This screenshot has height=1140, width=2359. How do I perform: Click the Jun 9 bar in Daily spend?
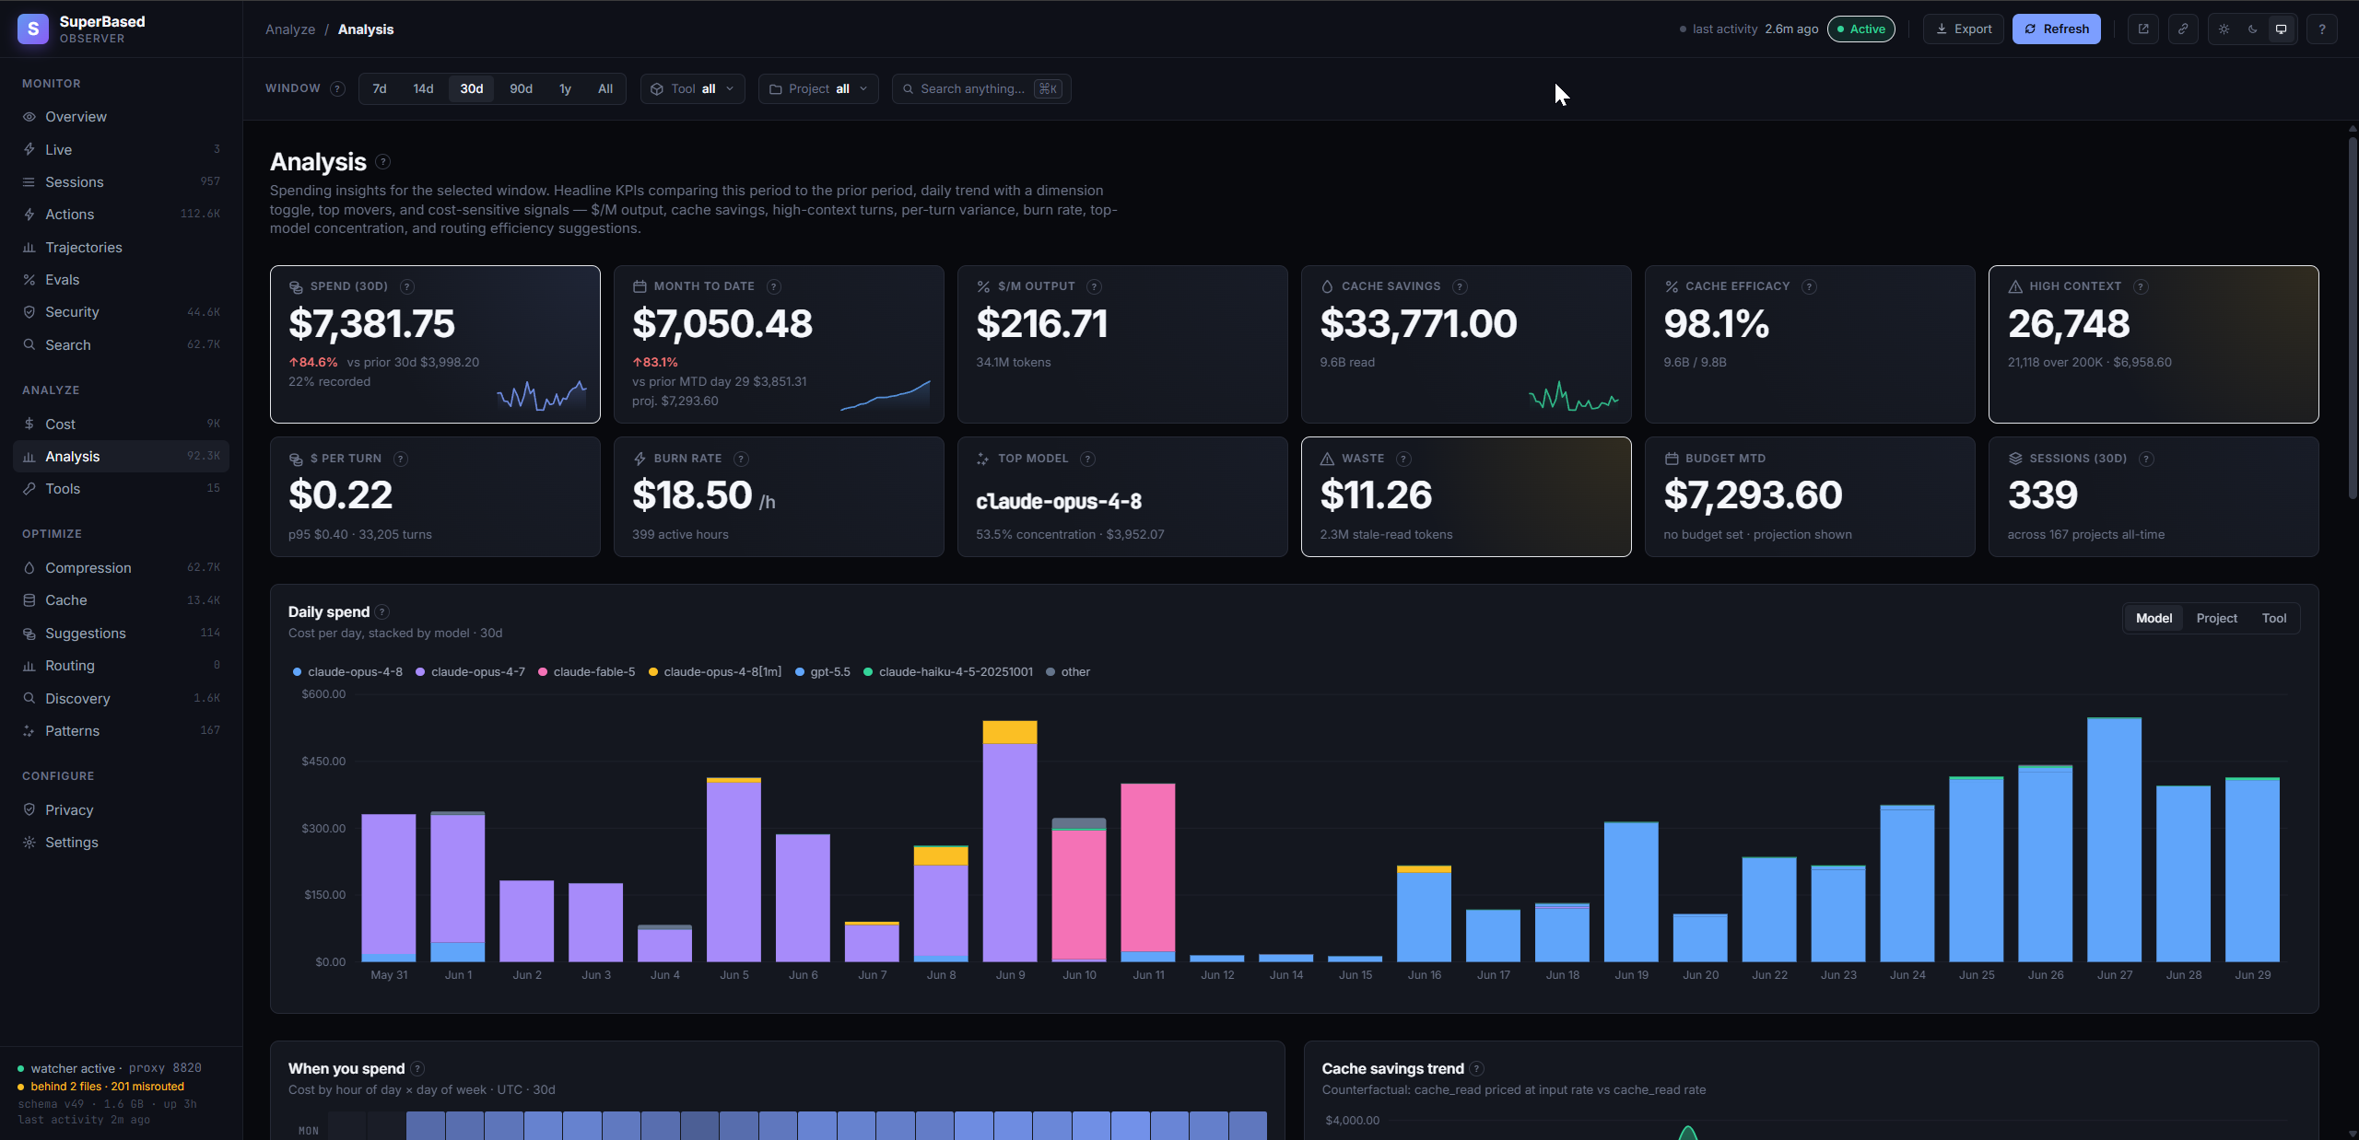click(1010, 842)
